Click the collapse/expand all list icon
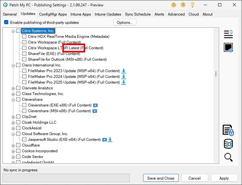The width and height of the screenshot is (242, 185). (228, 34)
